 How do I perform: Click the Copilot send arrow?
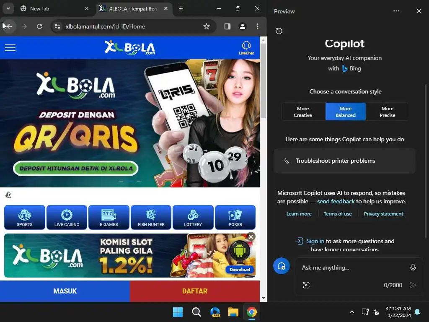pyautogui.click(x=413, y=285)
